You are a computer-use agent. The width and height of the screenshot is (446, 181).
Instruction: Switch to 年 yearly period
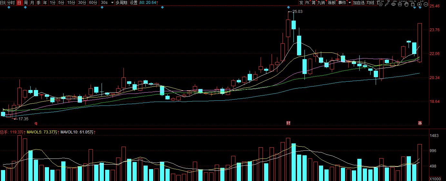[45, 3]
